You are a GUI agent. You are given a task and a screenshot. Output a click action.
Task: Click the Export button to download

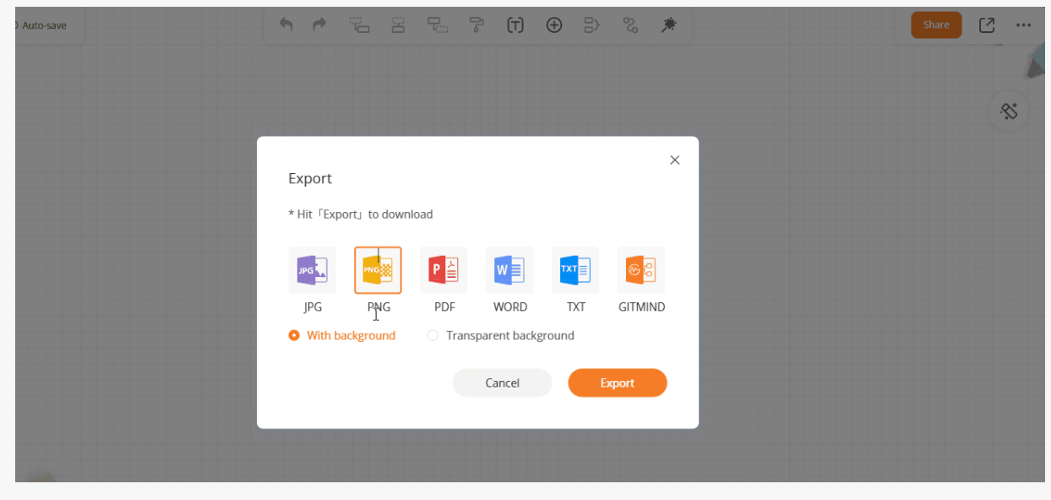coord(618,383)
